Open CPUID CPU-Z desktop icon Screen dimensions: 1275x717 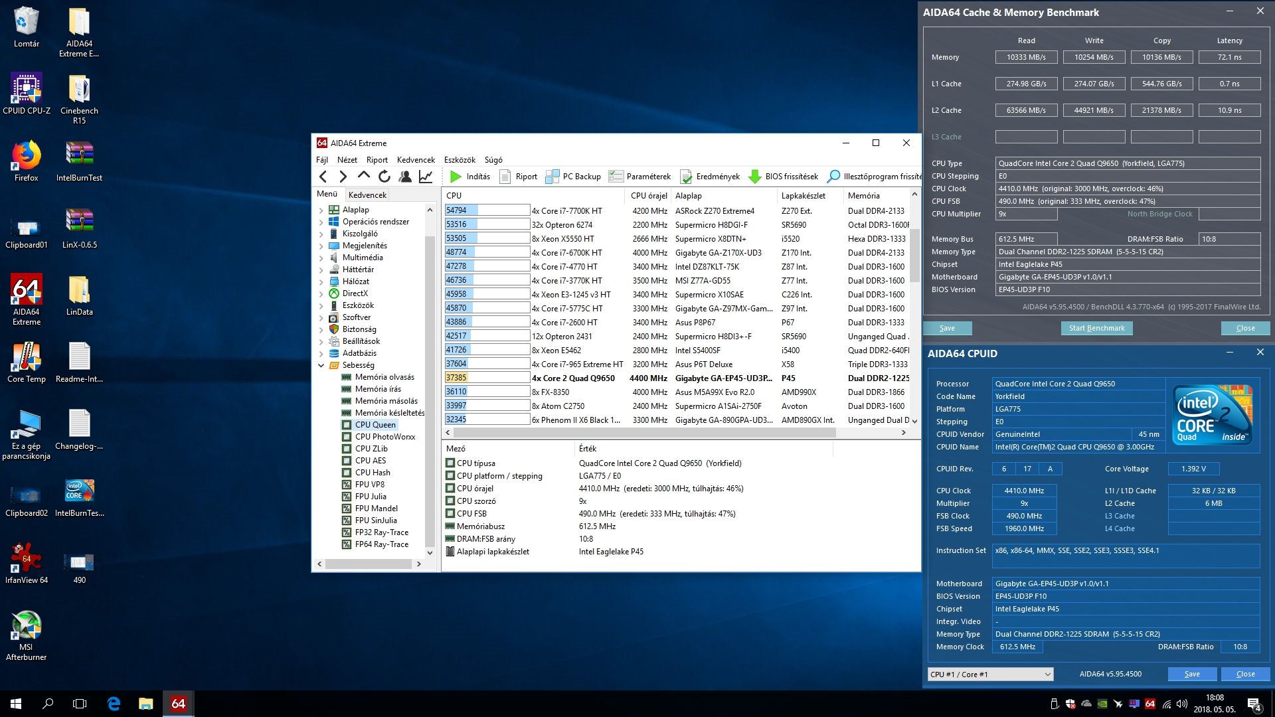(27, 94)
